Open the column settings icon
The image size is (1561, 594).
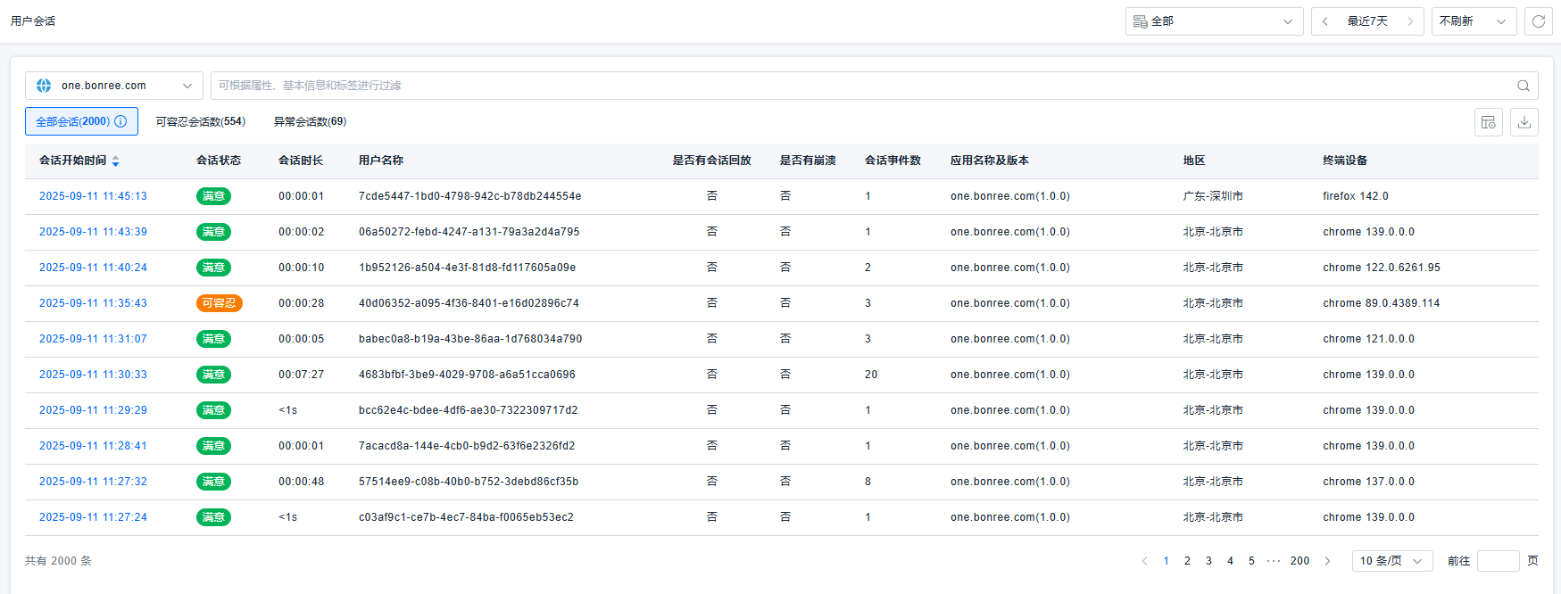1489,122
